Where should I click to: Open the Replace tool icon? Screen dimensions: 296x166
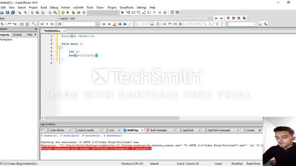pyautogui.click(x=55, y=12)
